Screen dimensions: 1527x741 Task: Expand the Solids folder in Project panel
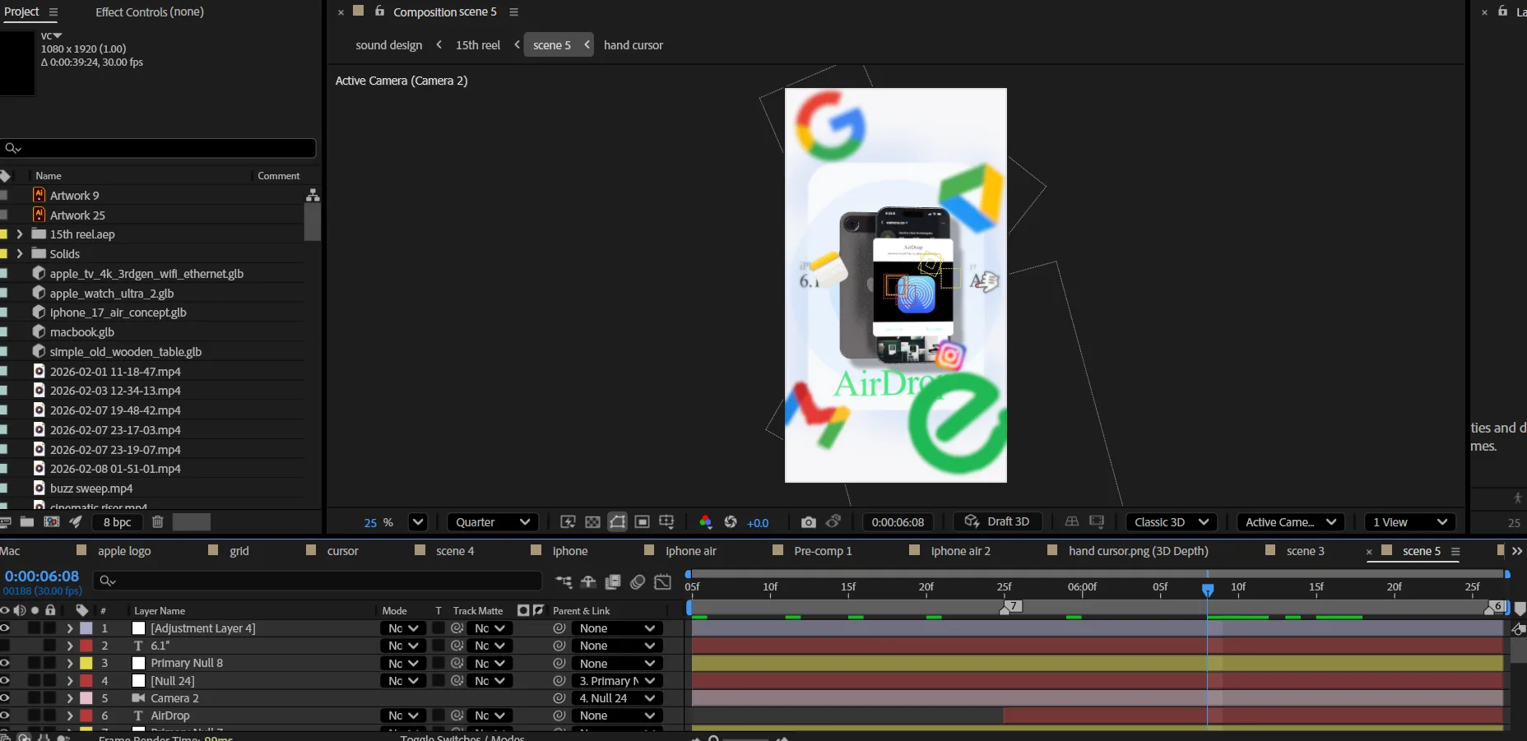tap(20, 253)
